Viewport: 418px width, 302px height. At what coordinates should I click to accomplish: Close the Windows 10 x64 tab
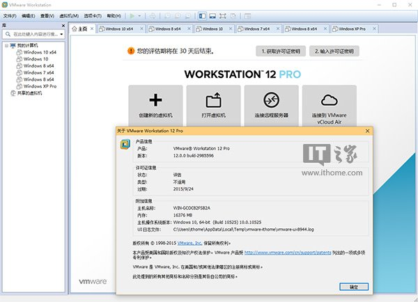(141, 29)
